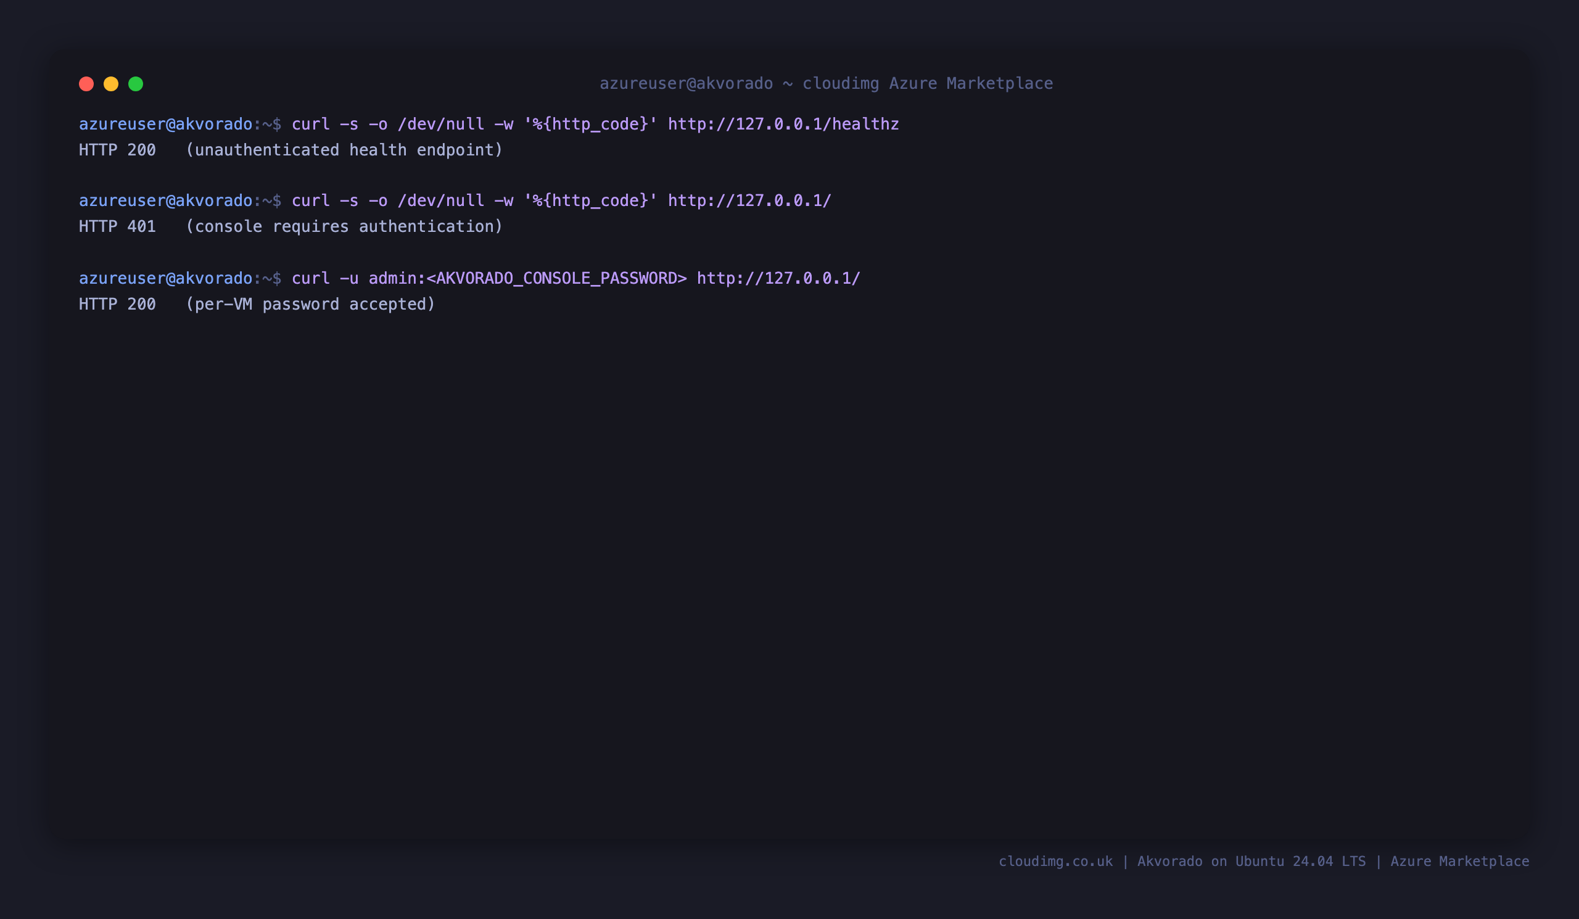Click the 'curl -u' command on third prompt
Viewport: 1579px width, 919px height.
[325, 278]
